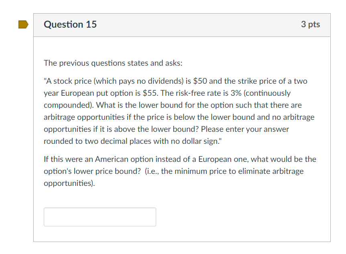Click the words "A stock price" opening the quote
Image resolution: width=346 pixels, height=254 pixels.
(x=68, y=81)
